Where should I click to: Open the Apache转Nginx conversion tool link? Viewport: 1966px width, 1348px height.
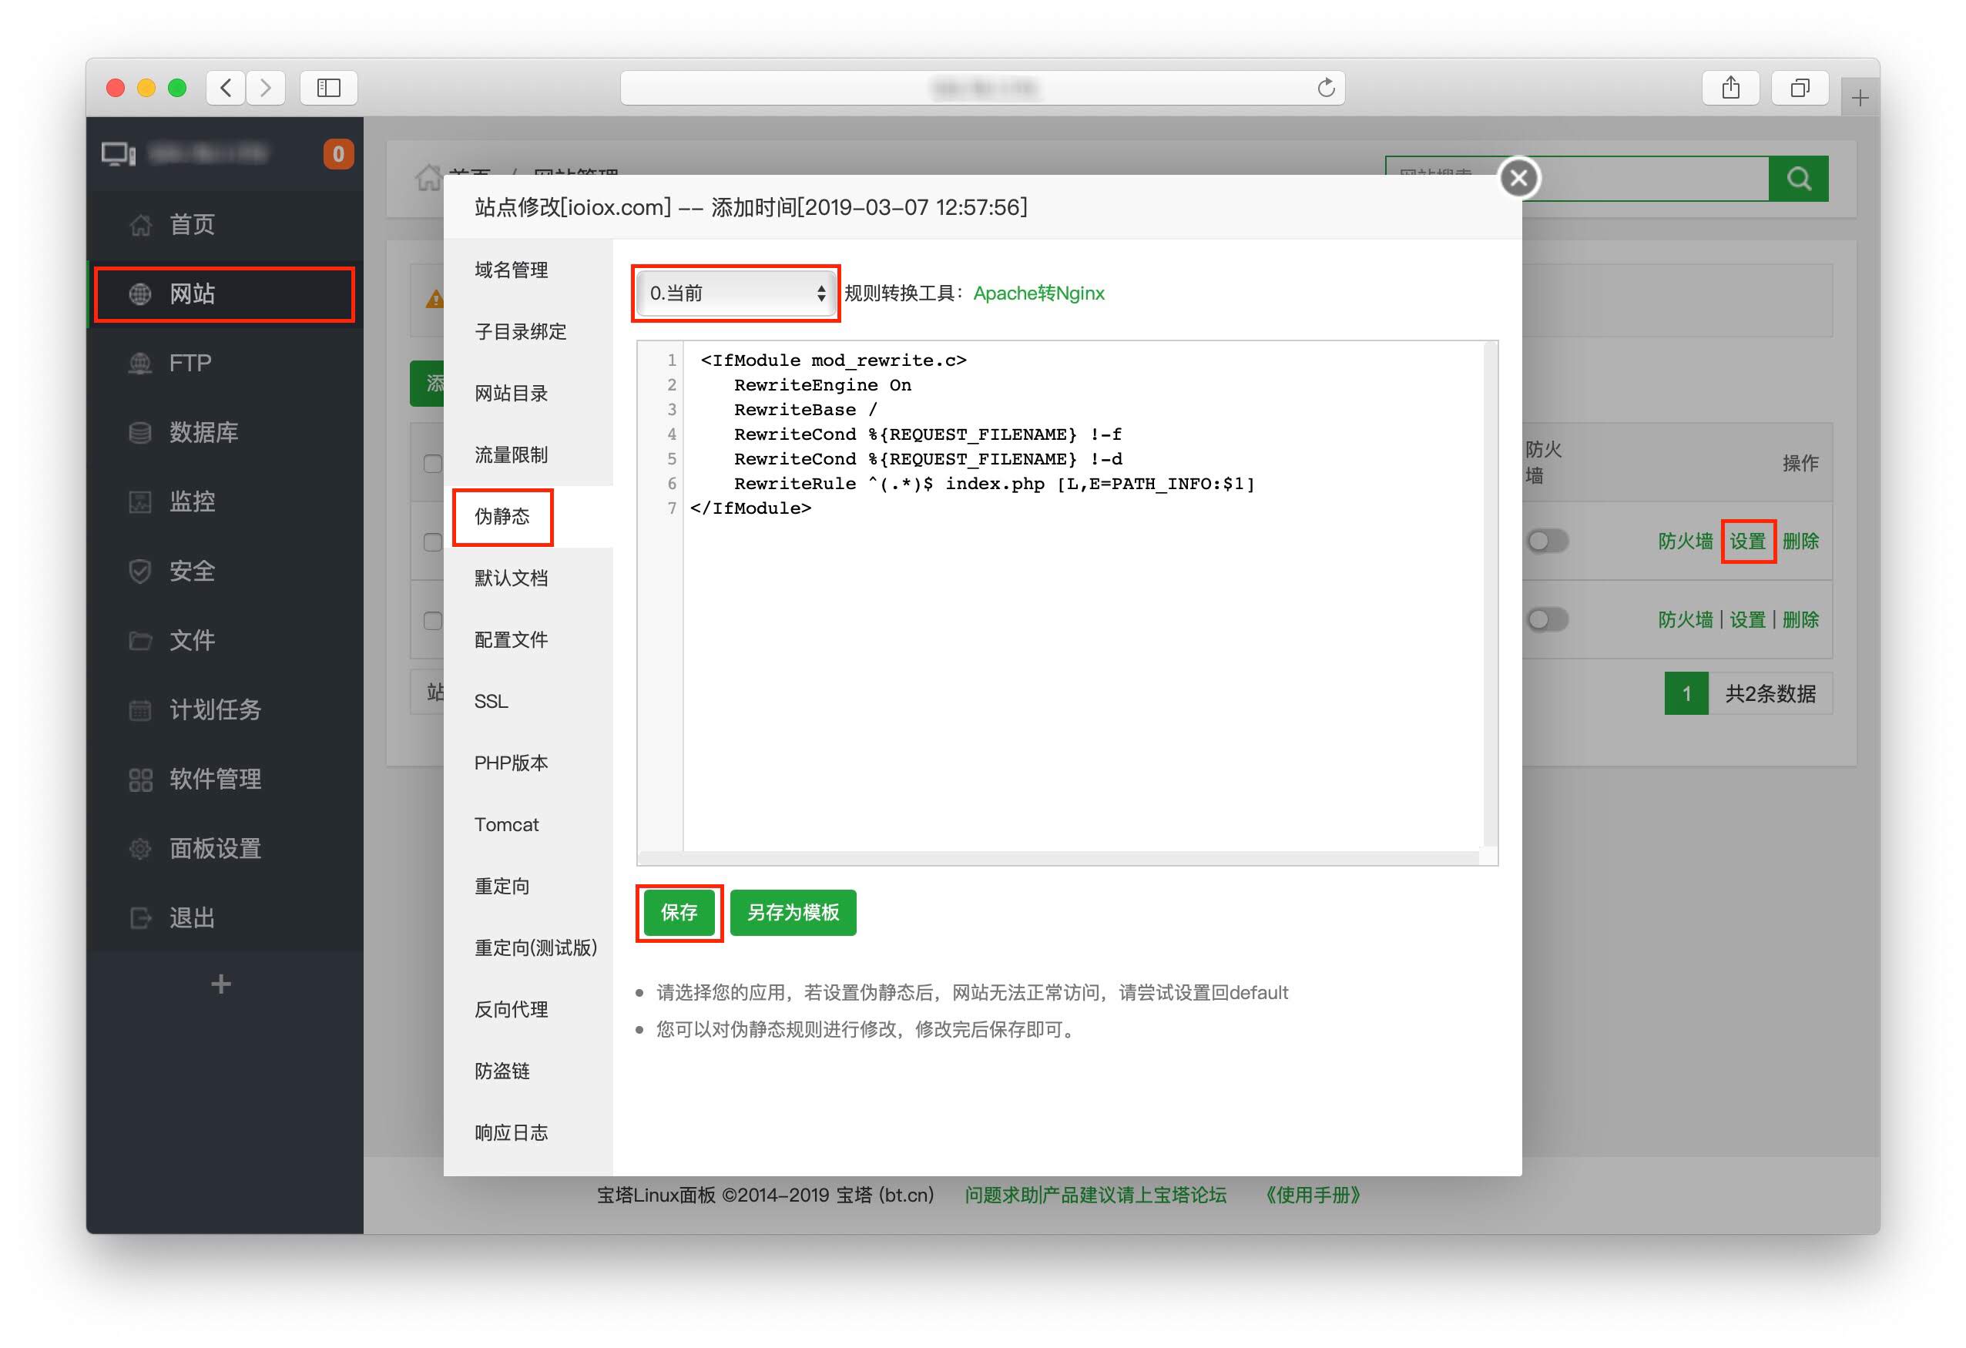point(1038,293)
